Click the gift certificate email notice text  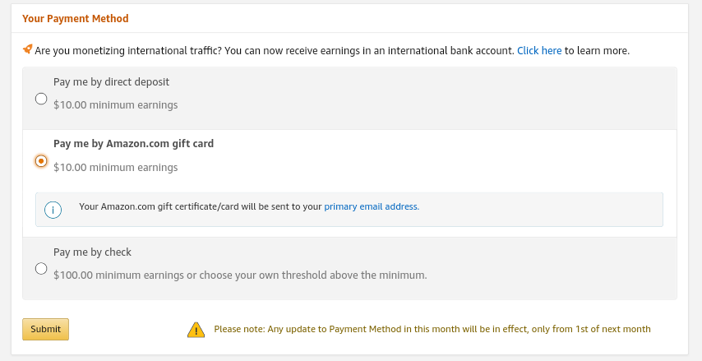200,206
